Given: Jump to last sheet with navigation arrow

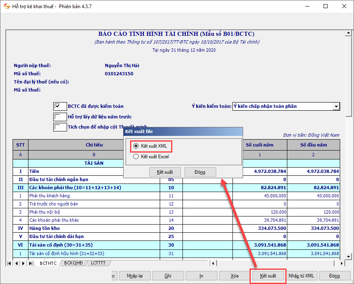Looking at the screenshot, I should (x=30, y=263).
